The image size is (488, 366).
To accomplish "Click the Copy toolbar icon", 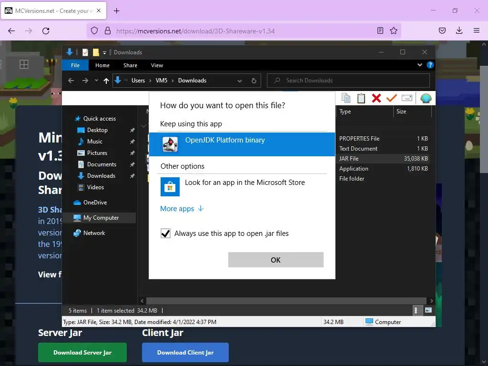I will 346,98.
